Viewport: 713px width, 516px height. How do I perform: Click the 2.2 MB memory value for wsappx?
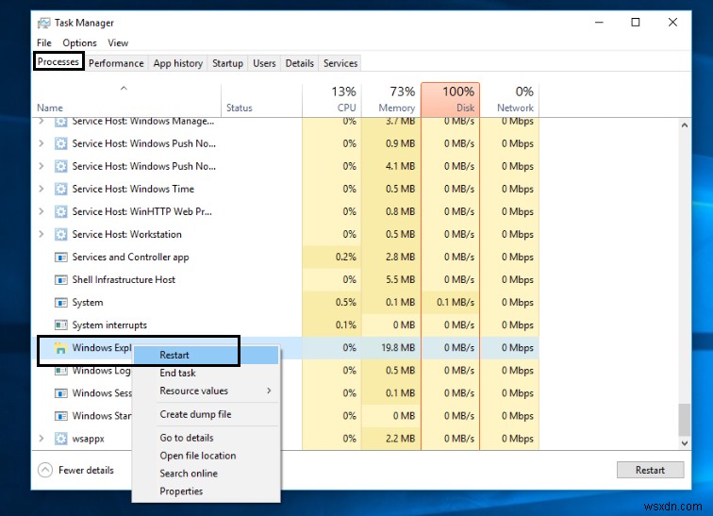click(400, 439)
